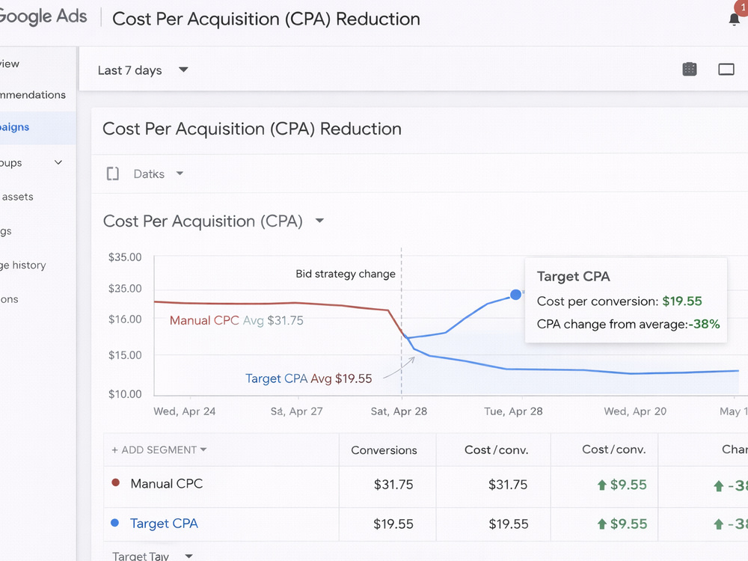Click the blue data point marker on chart
Screen dimensions: 748x561
[x=515, y=295]
